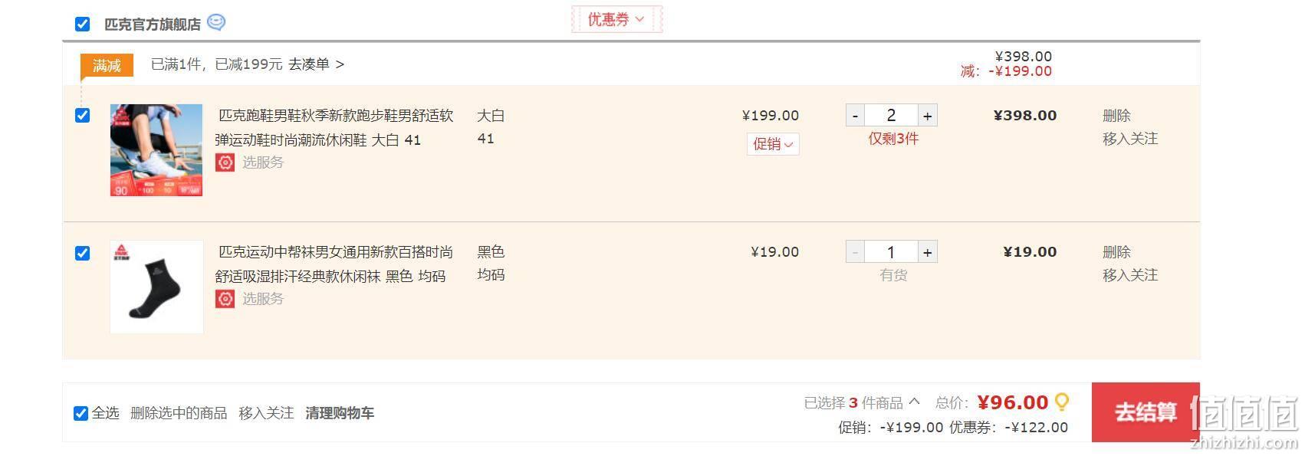Uncheck the running shoes item checkbox
The height and width of the screenshot is (456, 1305).
(82, 116)
